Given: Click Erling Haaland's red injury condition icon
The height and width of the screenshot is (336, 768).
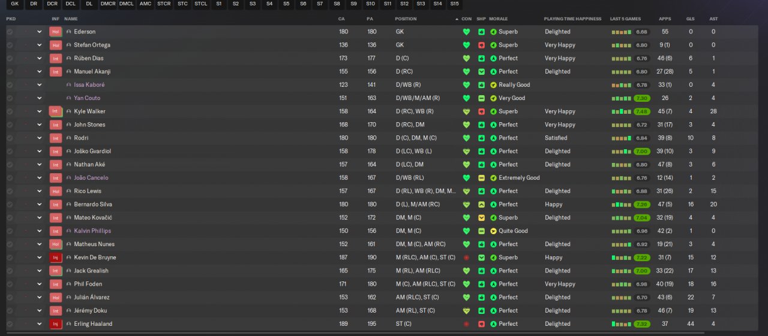Looking at the screenshot, I should (466, 324).
